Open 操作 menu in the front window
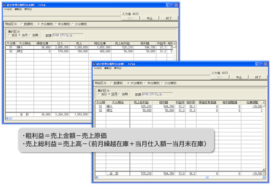This screenshot has width=271, height=185. pyautogui.click(x=118, y=68)
